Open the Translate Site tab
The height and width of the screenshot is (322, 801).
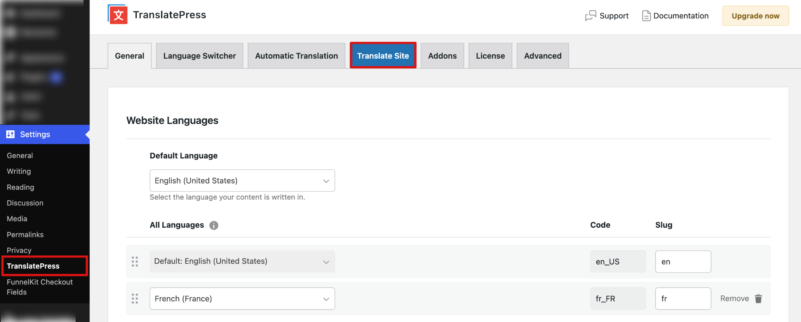coord(383,56)
